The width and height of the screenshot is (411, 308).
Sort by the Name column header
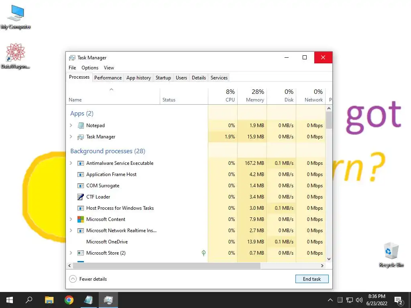[113, 96]
